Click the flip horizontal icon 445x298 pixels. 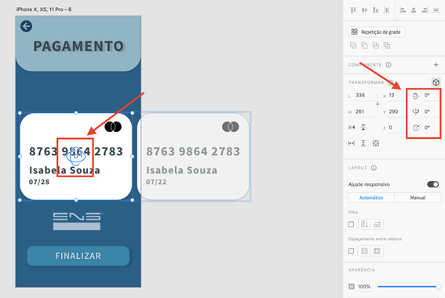[x=352, y=127]
